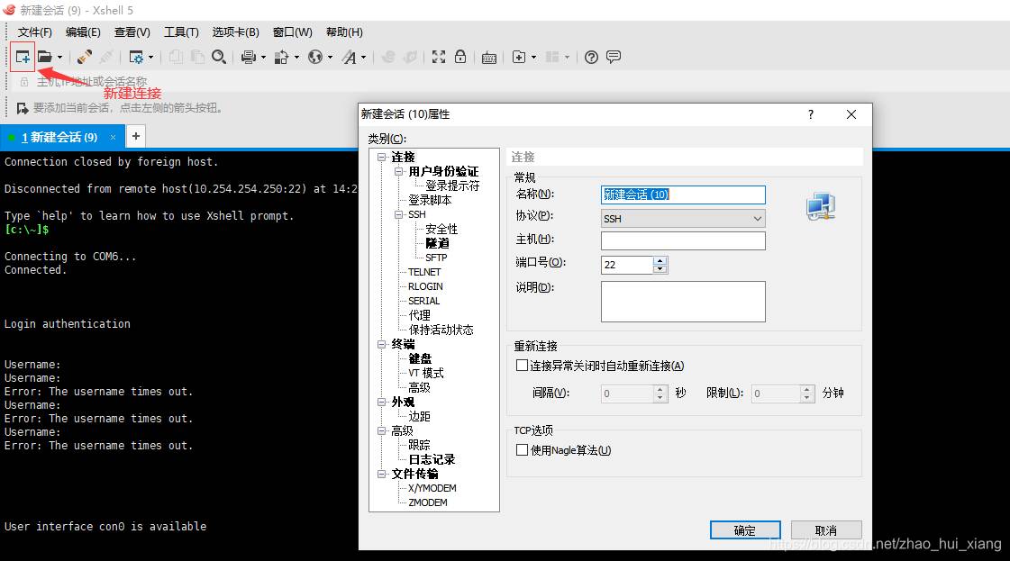Select 'VT 模式' in the category tree
Viewport: 1010px width, 561px height.
426,374
